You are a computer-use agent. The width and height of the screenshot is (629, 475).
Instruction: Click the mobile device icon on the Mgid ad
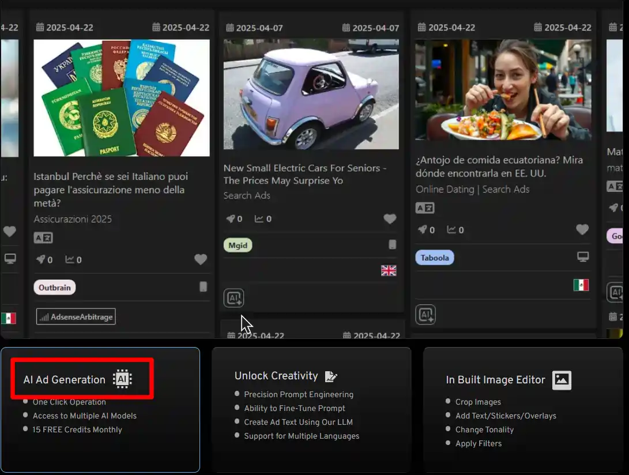click(392, 245)
